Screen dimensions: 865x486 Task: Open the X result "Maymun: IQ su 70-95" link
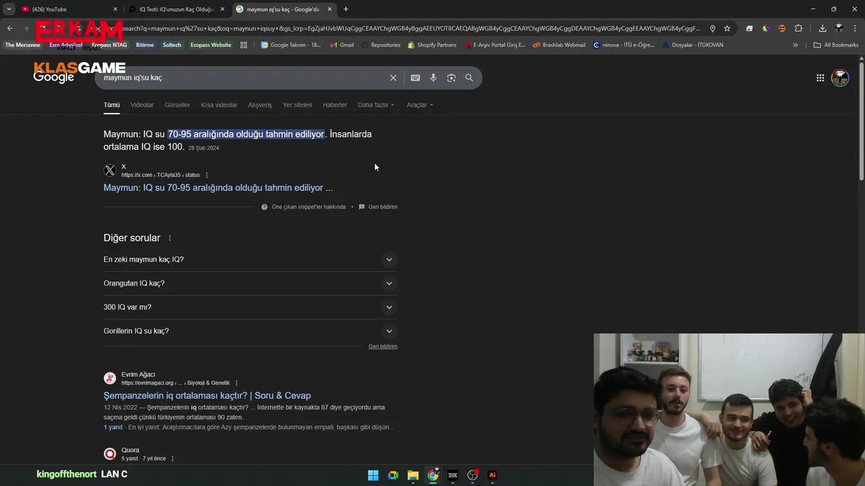point(218,188)
